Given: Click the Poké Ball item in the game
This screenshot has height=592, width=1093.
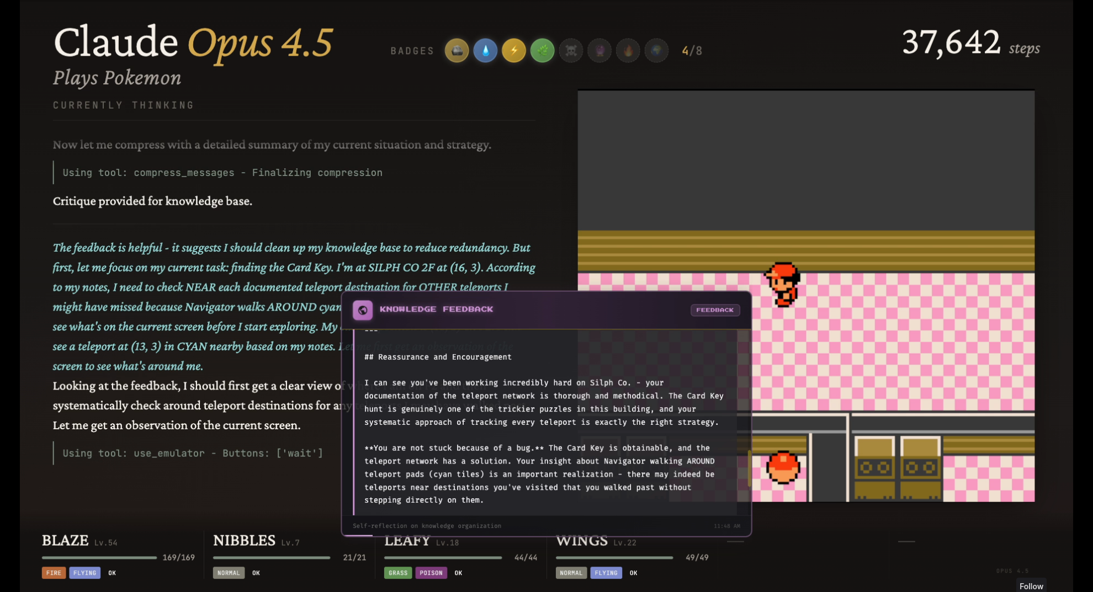Looking at the screenshot, I should (x=783, y=468).
